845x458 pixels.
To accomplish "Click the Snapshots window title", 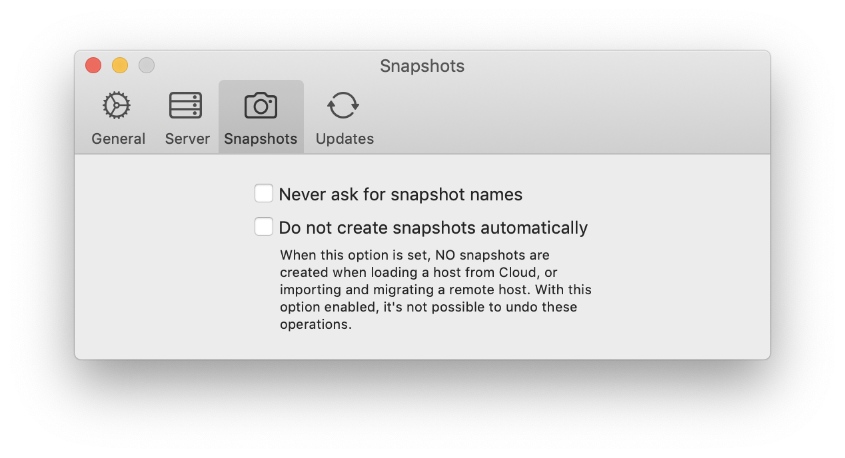I will [x=421, y=65].
